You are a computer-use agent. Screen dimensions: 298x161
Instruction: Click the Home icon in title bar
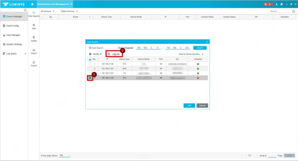click(x=32, y=4)
